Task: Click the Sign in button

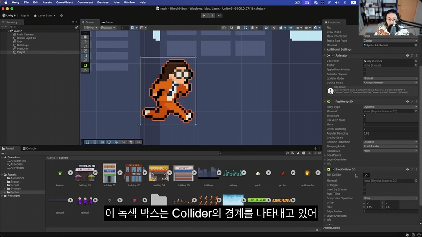Action: [25, 16]
